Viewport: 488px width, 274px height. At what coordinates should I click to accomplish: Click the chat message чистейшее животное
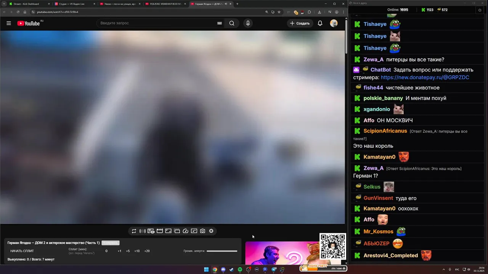[x=413, y=88]
